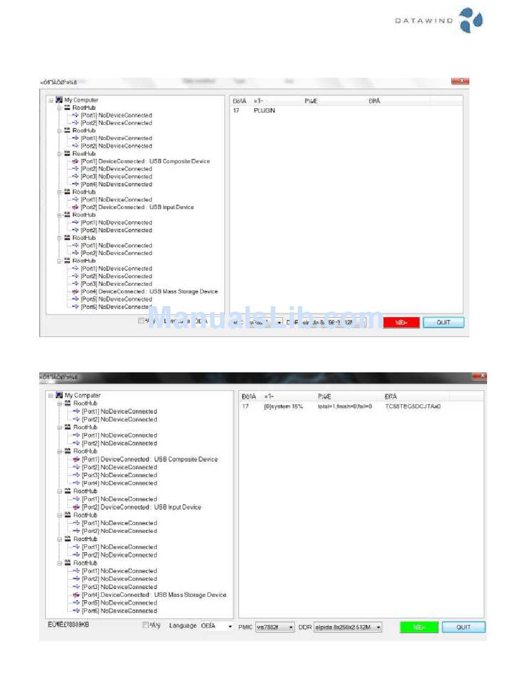Viewport: 524px width, 695px height.
Task: Click QUIT in the PLUGIN window
Action: [443, 323]
